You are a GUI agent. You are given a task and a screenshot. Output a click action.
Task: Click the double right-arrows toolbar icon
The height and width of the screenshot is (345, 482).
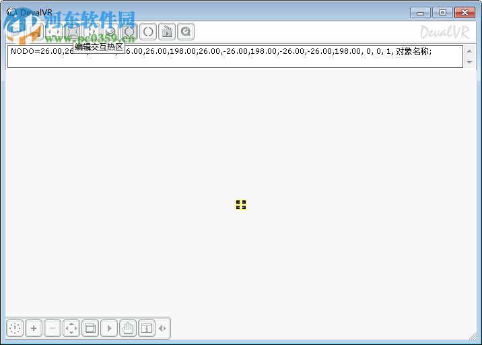pyautogui.click(x=92, y=32)
